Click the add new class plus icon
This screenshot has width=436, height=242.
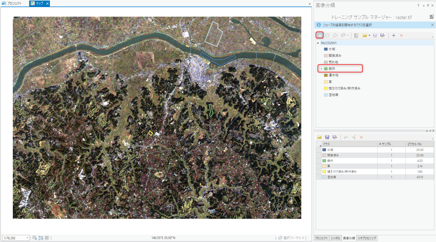pyautogui.click(x=393, y=35)
